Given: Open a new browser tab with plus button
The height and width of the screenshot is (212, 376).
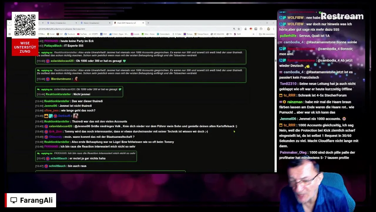Looking at the screenshot, I should (148, 23).
